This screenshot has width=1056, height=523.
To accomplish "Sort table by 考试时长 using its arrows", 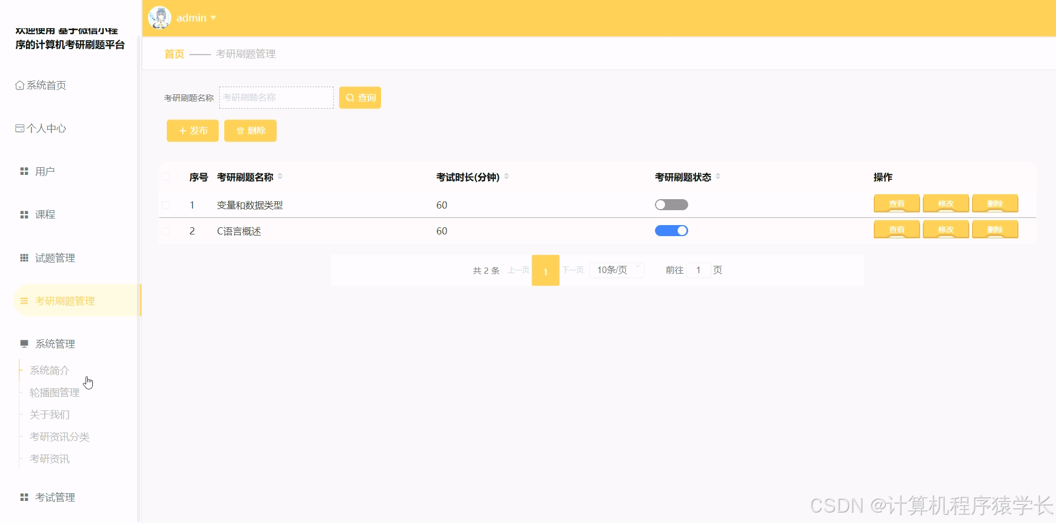I will click(x=506, y=177).
